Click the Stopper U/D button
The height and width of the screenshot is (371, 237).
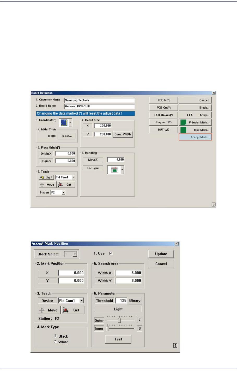(x=163, y=122)
